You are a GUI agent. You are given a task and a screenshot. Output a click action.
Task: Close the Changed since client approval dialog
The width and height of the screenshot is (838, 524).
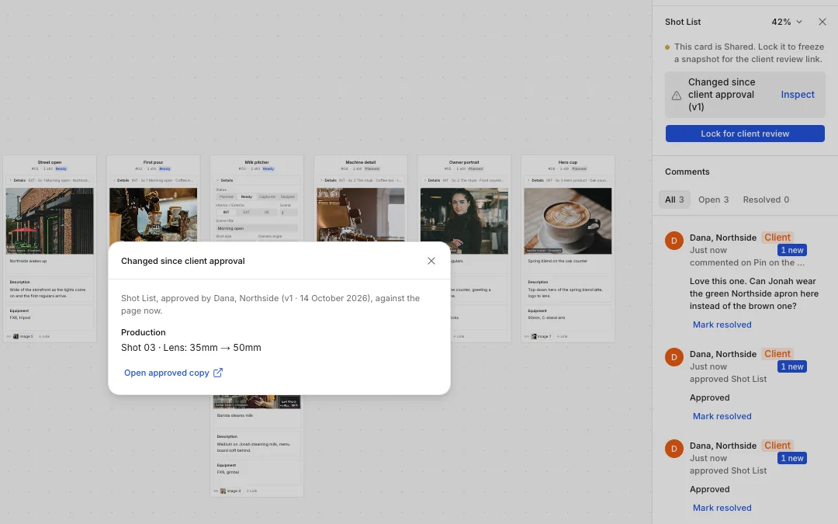pyautogui.click(x=431, y=261)
